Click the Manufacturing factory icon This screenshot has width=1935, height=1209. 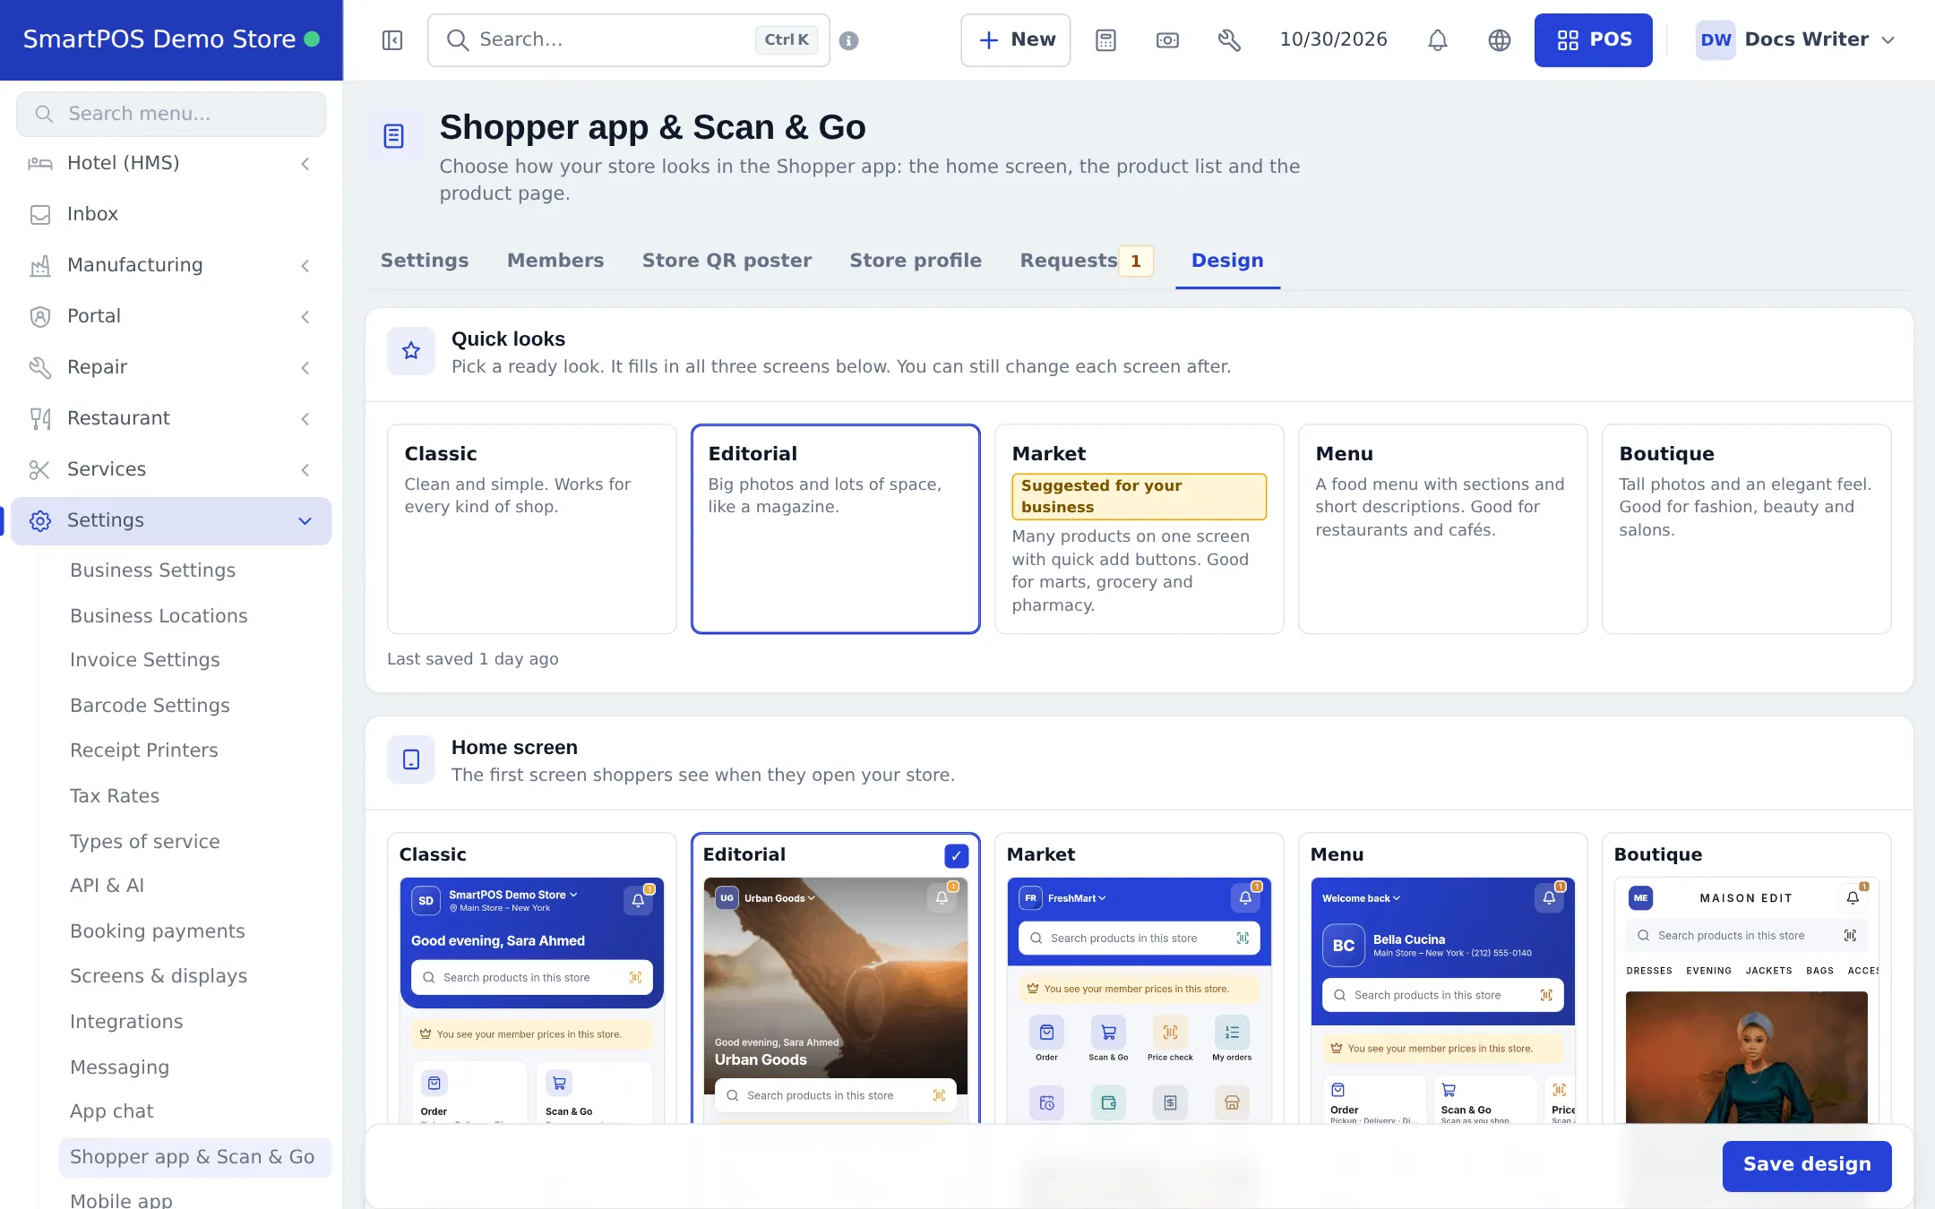40,265
